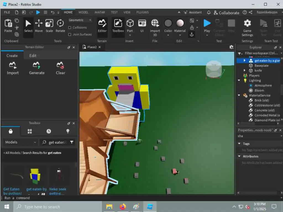Choose the Move tool
The image size is (283, 212).
tap(39, 26)
